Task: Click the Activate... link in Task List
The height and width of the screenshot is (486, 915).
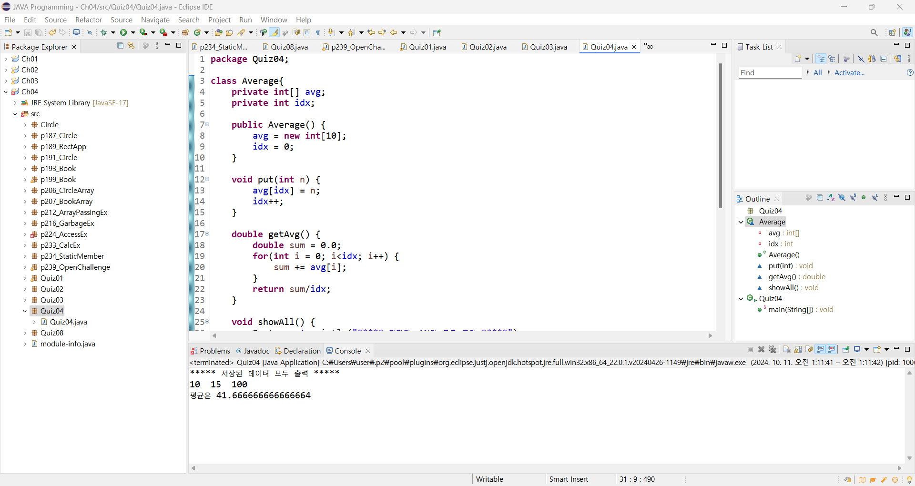Action: 849,72
